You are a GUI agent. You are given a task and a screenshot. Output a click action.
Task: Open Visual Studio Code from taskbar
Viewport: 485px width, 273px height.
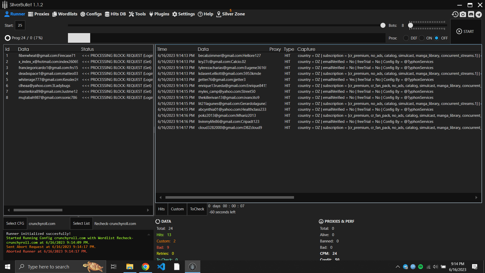click(x=161, y=267)
